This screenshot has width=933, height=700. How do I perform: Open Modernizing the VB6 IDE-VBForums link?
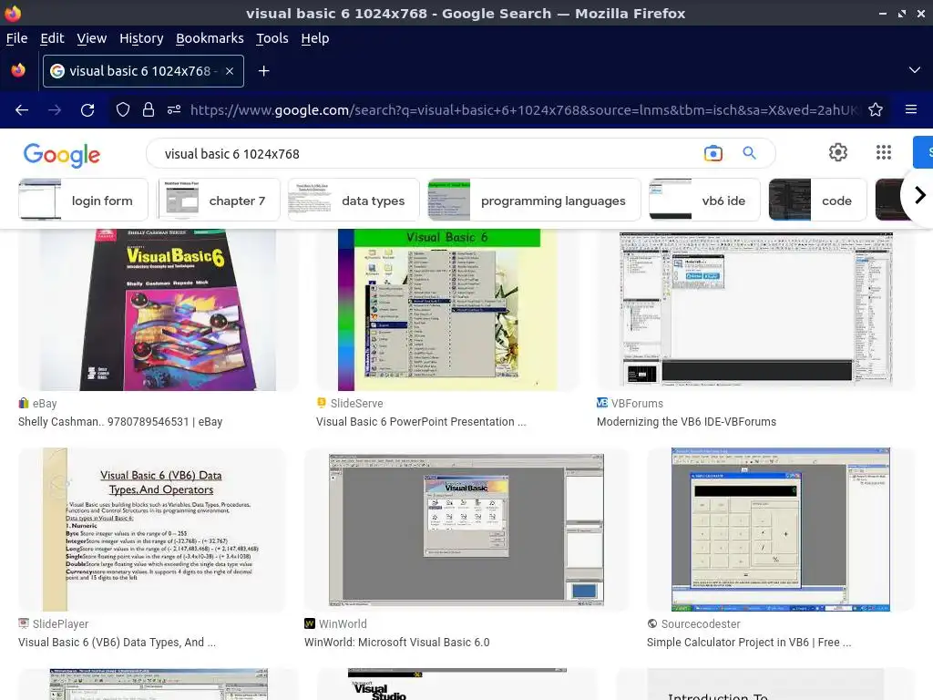point(687,421)
